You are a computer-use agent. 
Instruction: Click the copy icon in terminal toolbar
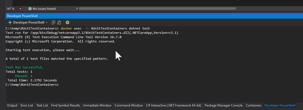click(53, 22)
